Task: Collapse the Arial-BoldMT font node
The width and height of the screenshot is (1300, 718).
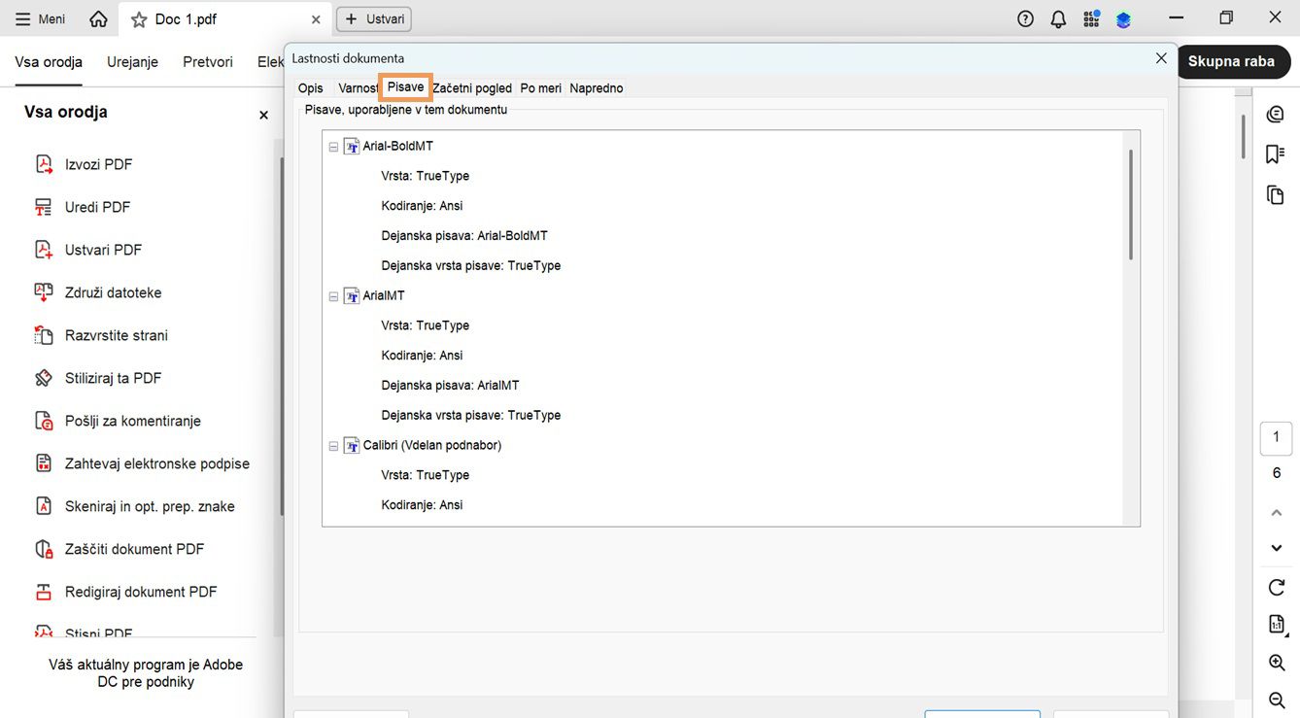Action: [x=333, y=147]
